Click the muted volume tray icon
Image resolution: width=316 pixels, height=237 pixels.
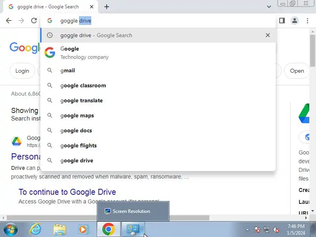[276, 229]
